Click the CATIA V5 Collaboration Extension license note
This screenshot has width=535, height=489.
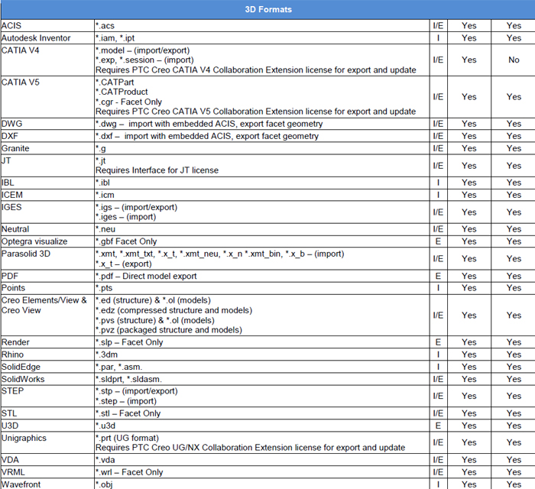(x=256, y=111)
